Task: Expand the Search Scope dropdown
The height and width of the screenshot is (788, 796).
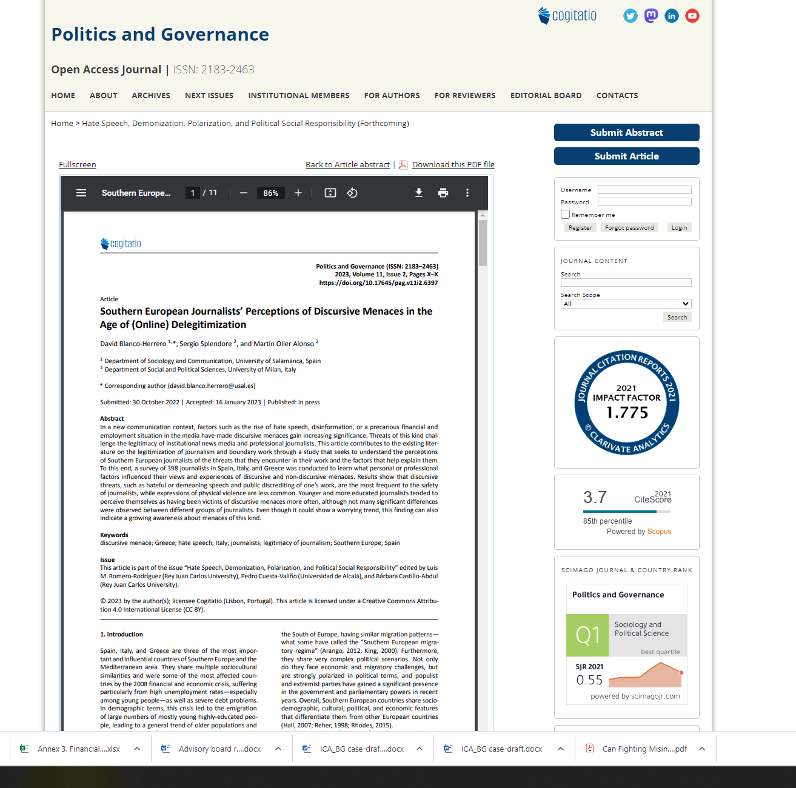Action: (626, 304)
